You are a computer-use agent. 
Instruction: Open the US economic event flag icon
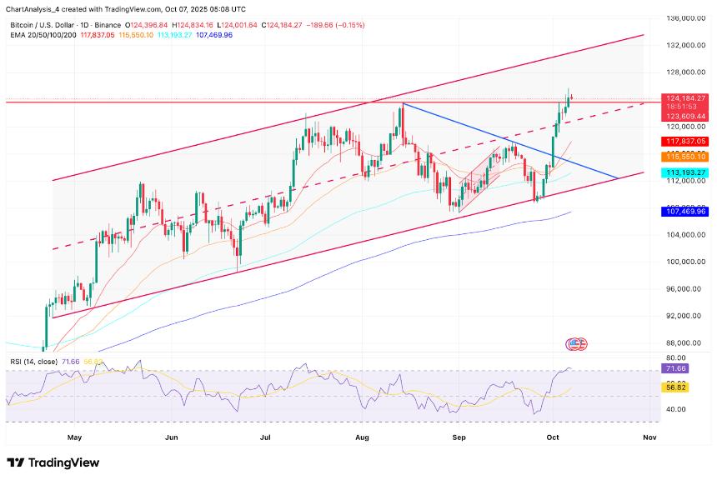576,343
